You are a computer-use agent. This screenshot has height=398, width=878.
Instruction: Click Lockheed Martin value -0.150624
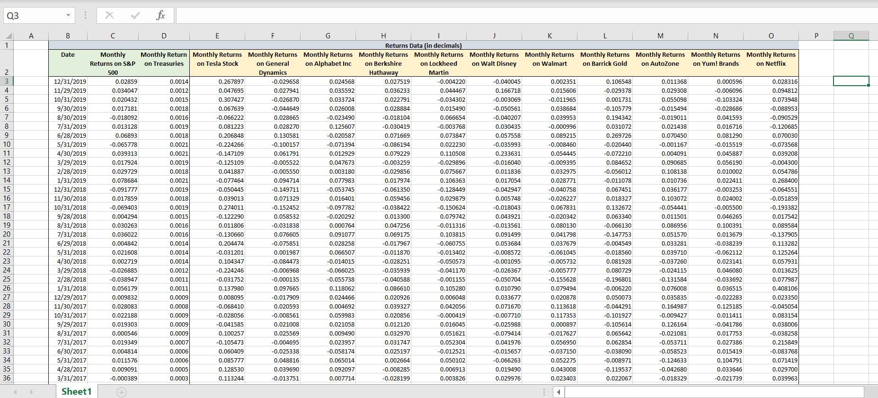click(439, 207)
